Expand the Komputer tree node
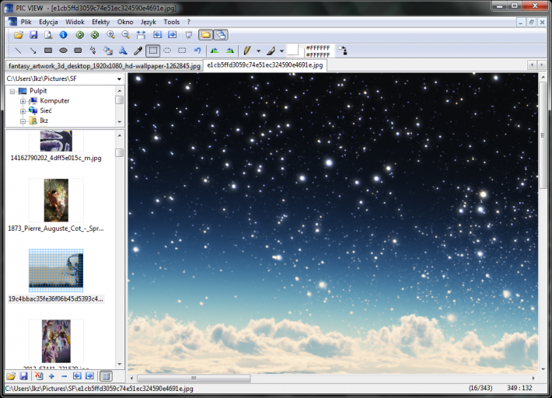The image size is (552, 398). [23, 101]
